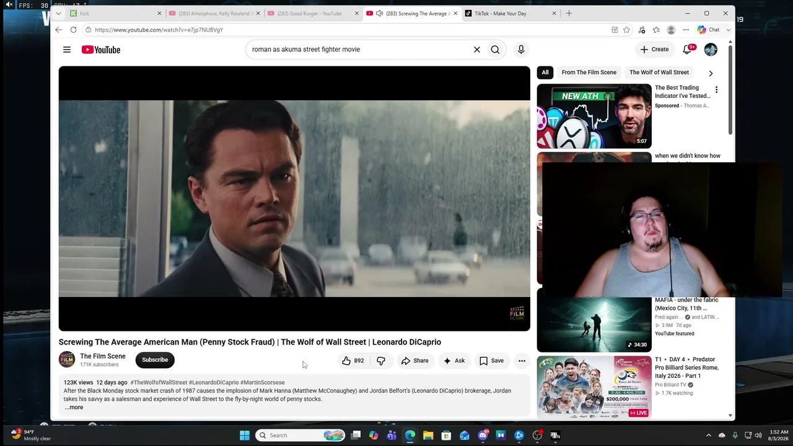Open a new browser tab
This screenshot has width=793, height=446.
click(569, 13)
